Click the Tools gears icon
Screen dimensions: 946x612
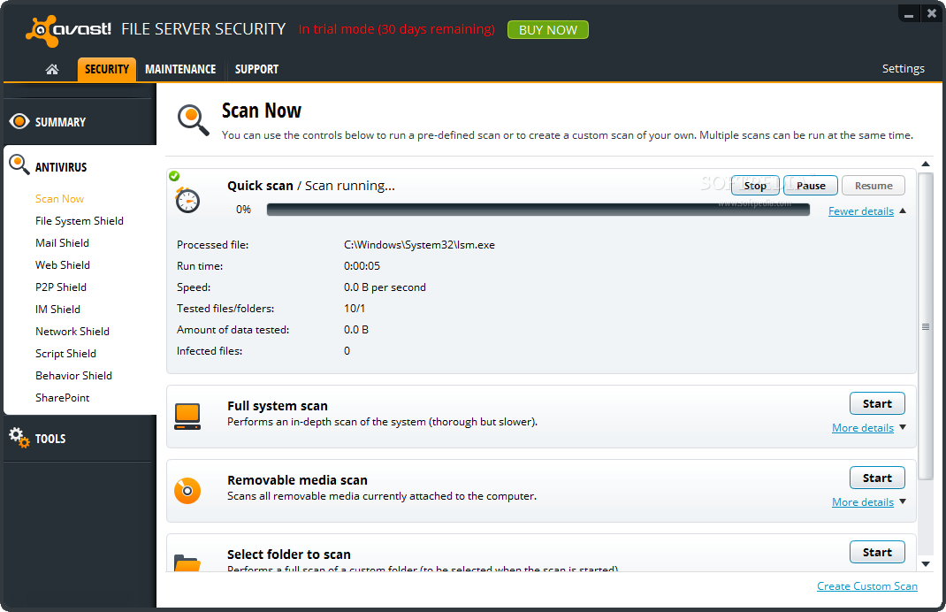tap(19, 438)
